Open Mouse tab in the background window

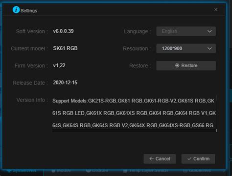(61, 170)
